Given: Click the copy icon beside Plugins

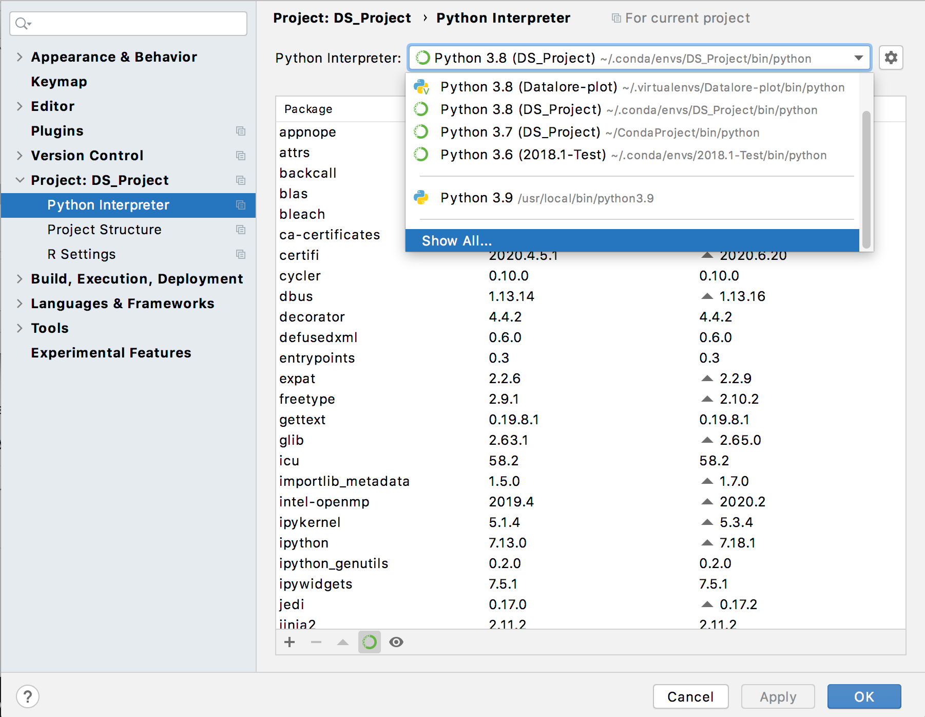Looking at the screenshot, I should (240, 131).
